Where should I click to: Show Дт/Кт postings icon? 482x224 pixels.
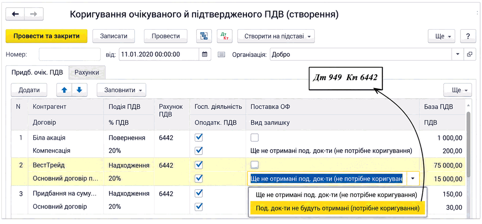pyautogui.click(x=225, y=36)
